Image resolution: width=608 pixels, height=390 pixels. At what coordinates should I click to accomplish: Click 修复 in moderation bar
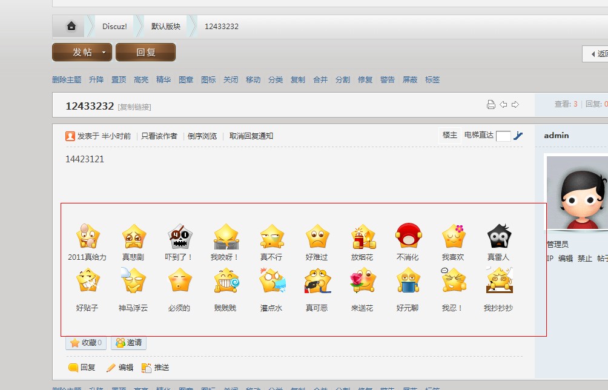click(x=365, y=80)
